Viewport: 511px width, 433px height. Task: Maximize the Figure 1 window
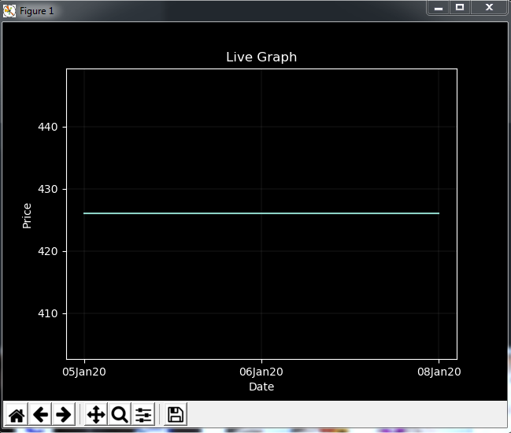point(460,7)
